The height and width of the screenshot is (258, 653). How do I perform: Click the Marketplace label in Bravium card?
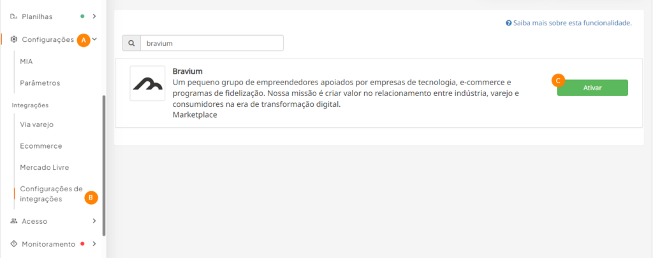point(195,115)
